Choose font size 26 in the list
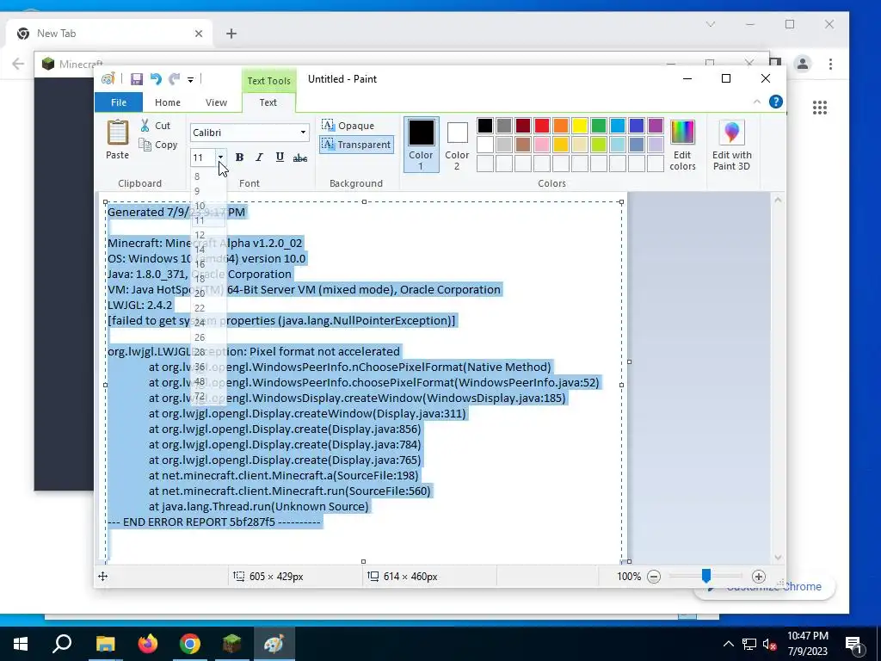 point(208,337)
